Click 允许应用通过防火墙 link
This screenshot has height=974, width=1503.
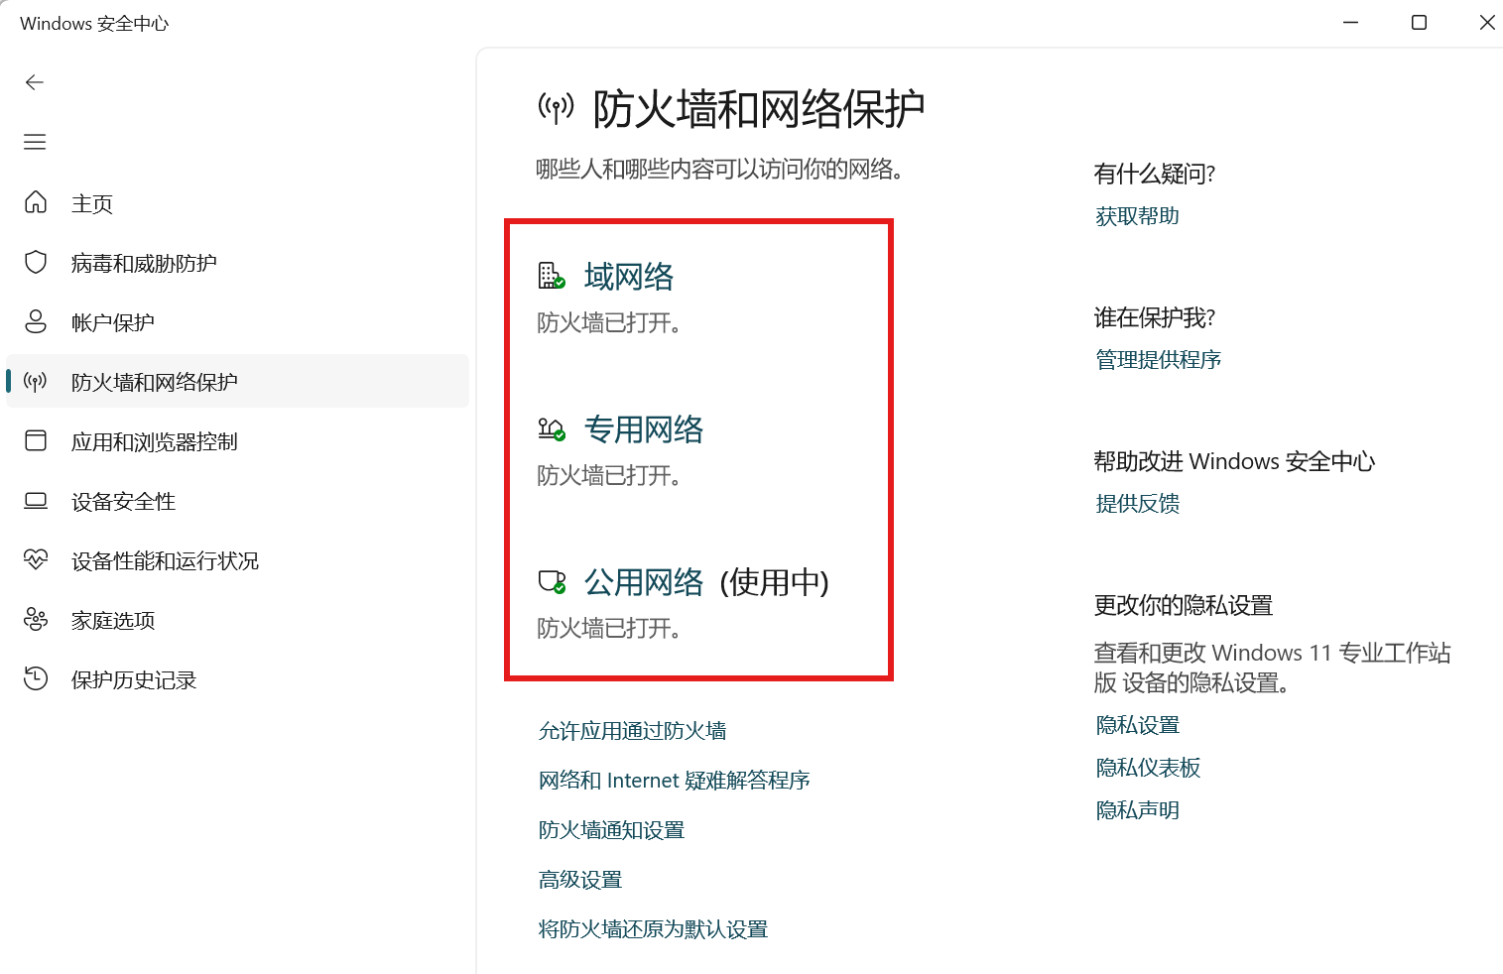pyautogui.click(x=632, y=731)
